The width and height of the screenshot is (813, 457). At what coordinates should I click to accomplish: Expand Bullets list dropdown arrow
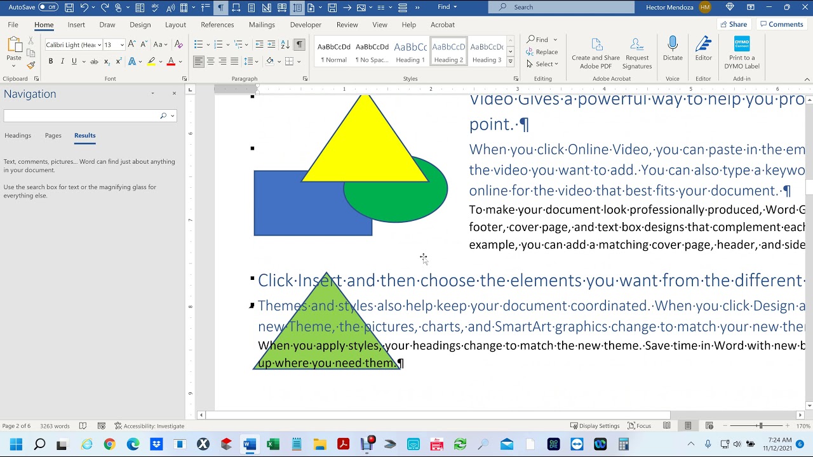[x=208, y=44]
